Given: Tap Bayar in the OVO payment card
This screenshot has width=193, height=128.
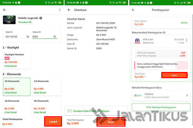Looking at the screenshot, I should coord(174,75).
